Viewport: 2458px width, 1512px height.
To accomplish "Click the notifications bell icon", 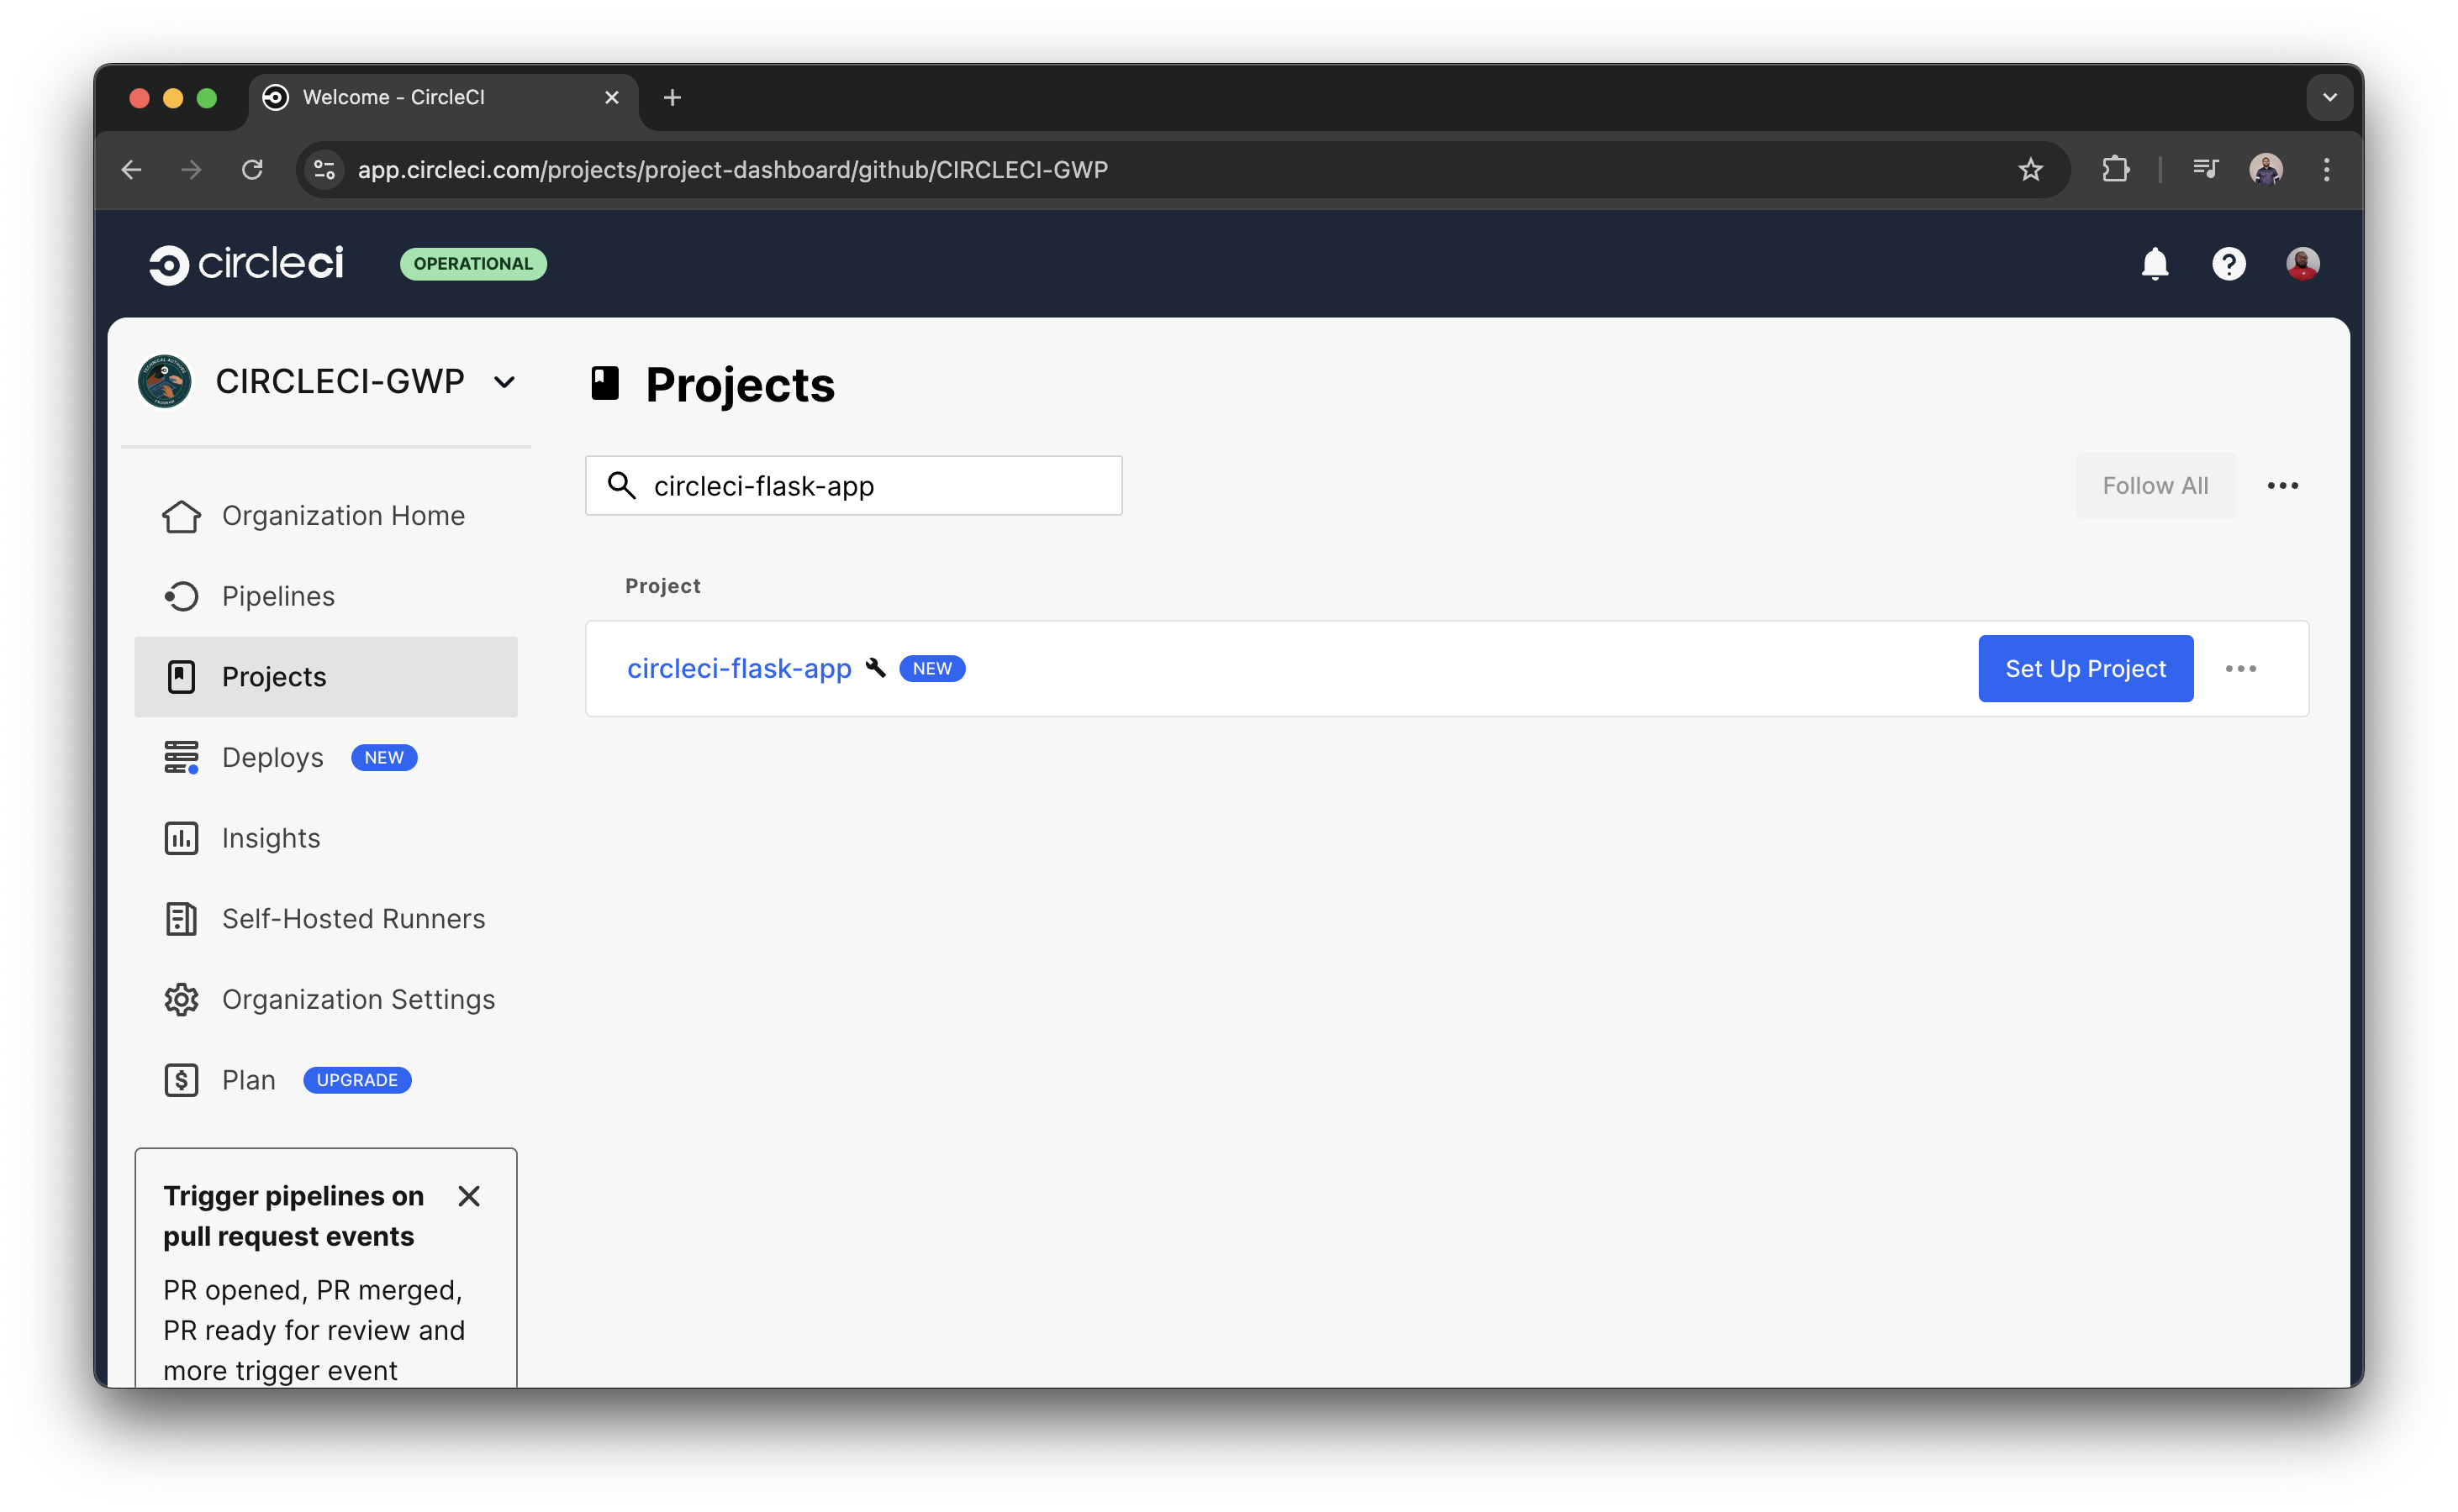I will [2155, 263].
